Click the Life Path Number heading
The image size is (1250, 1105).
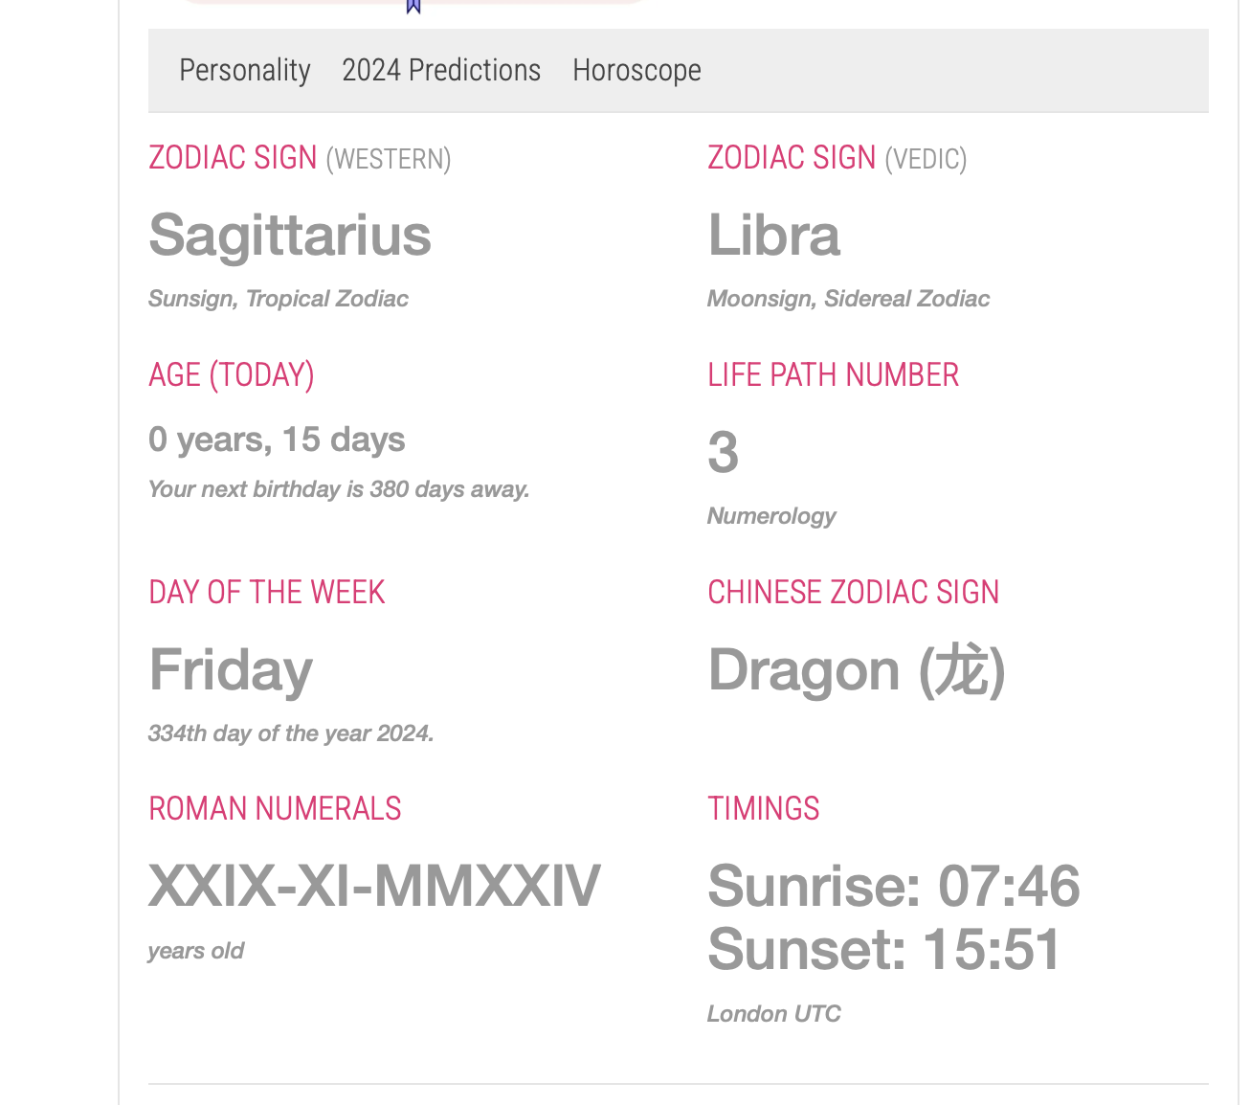coord(833,375)
